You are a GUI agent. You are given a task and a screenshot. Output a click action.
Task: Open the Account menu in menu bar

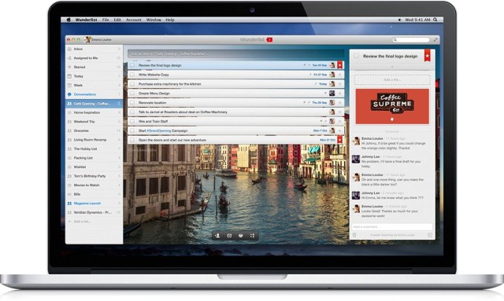pos(133,20)
